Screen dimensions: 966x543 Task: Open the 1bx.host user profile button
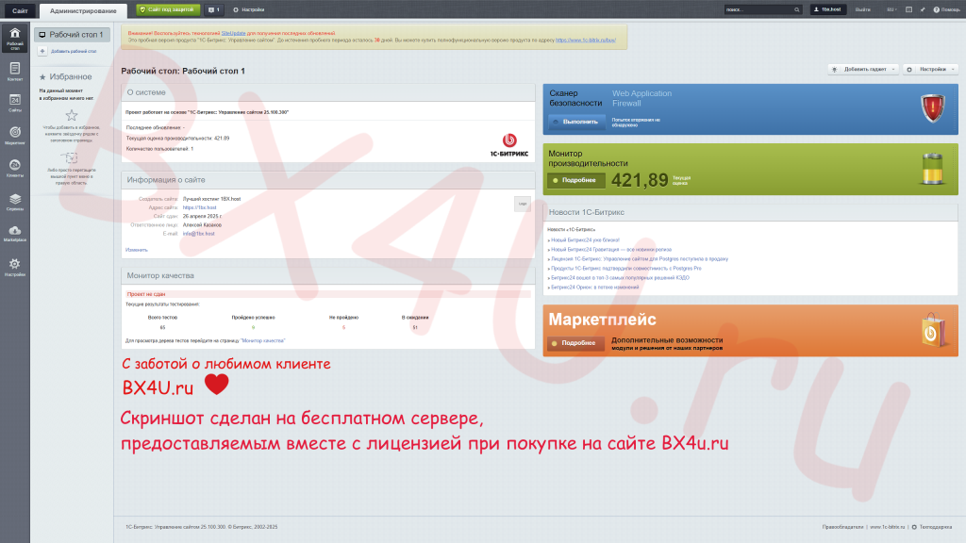826,9
